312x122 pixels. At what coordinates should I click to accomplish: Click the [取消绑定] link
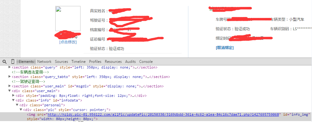click(x=225, y=48)
